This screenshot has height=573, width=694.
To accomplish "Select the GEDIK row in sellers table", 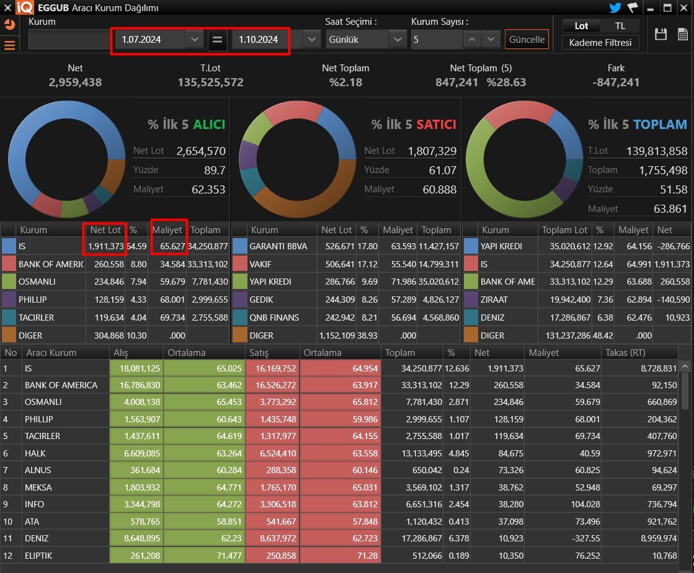I will 345,300.
